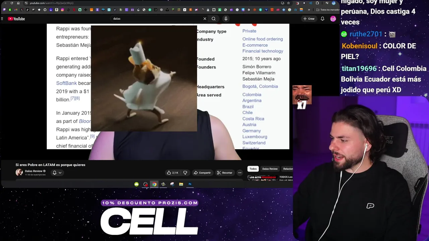Click chat username ruthe2701

366,34
